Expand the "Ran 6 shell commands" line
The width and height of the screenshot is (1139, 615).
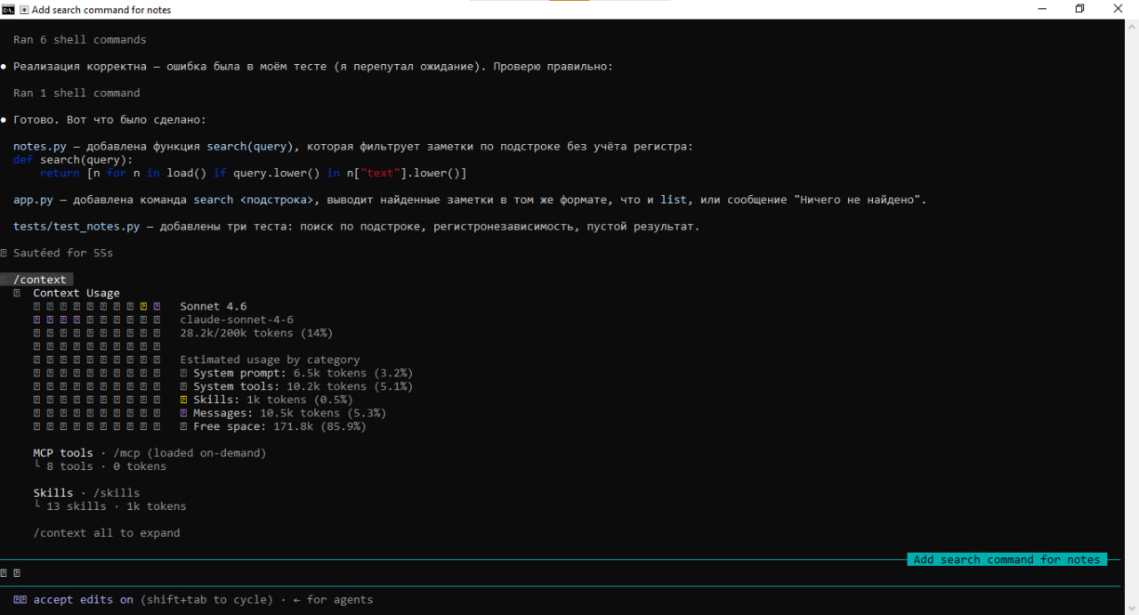(80, 40)
